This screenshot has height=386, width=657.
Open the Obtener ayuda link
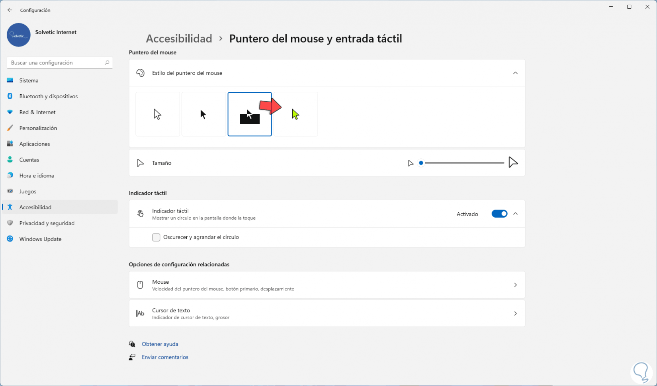160,344
